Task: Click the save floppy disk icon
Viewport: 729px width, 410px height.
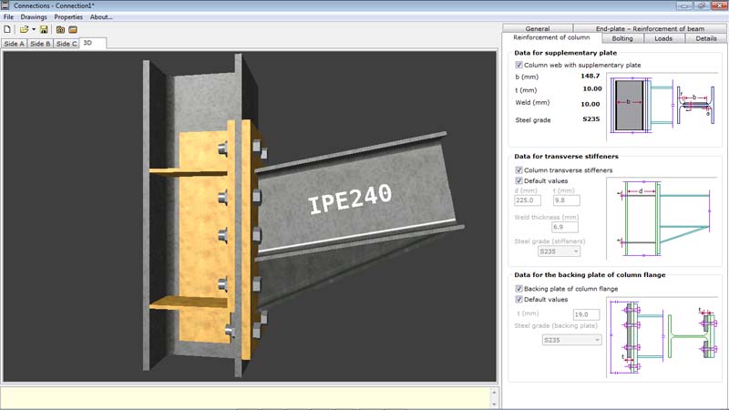Action: point(44,29)
